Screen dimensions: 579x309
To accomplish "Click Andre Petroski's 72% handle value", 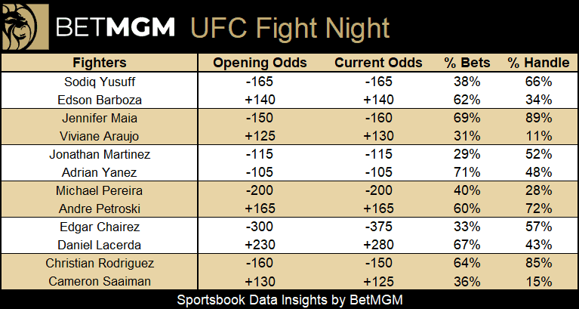I will tap(538, 209).
